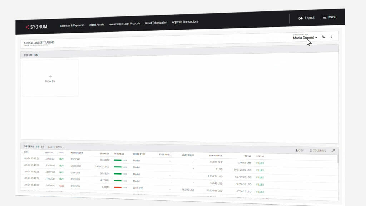366x206 pixels.
Task: Download the orders as CSV
Action: (300, 151)
